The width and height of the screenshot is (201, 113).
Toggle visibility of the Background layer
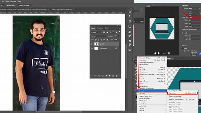92,48
